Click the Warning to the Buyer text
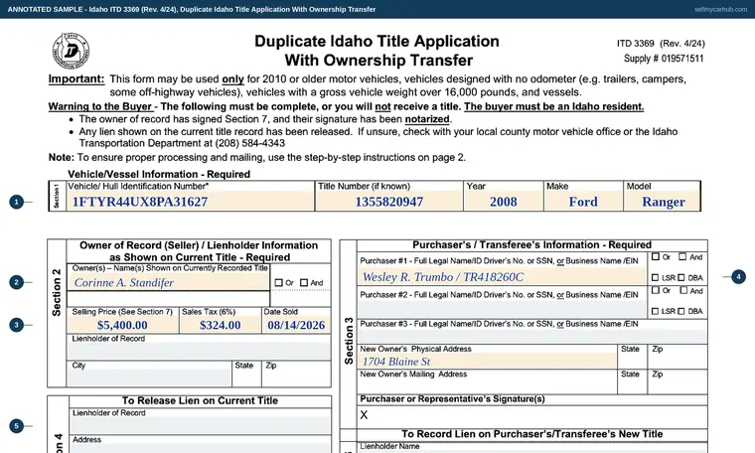The height and width of the screenshot is (453, 755). click(100, 106)
